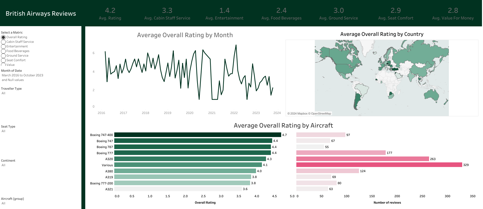Select the Seat Comfort metric
The image size is (483, 209).
pos(3,60)
